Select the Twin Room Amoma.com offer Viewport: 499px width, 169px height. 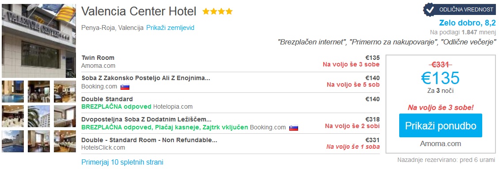pyautogui.click(x=231, y=62)
